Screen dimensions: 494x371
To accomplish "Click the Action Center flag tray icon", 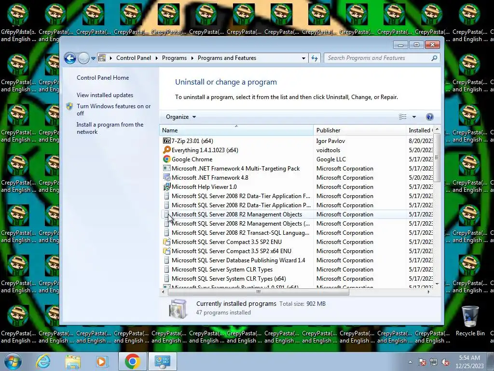I will (422, 362).
